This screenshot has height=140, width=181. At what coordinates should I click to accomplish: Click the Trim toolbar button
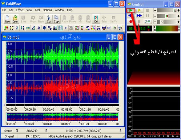click(x=104, y=19)
